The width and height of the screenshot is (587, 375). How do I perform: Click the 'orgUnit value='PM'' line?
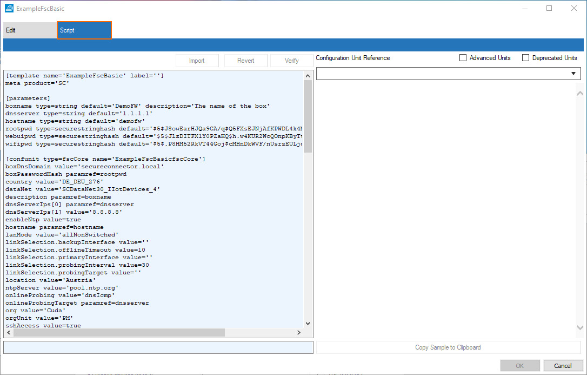coord(39,318)
